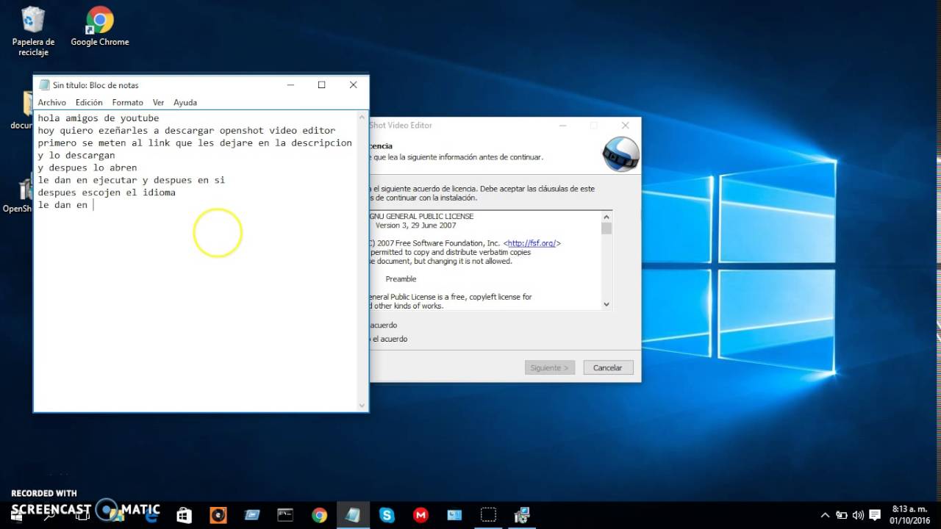
Task: Click the license scrollbar thumb
Action: click(x=607, y=228)
